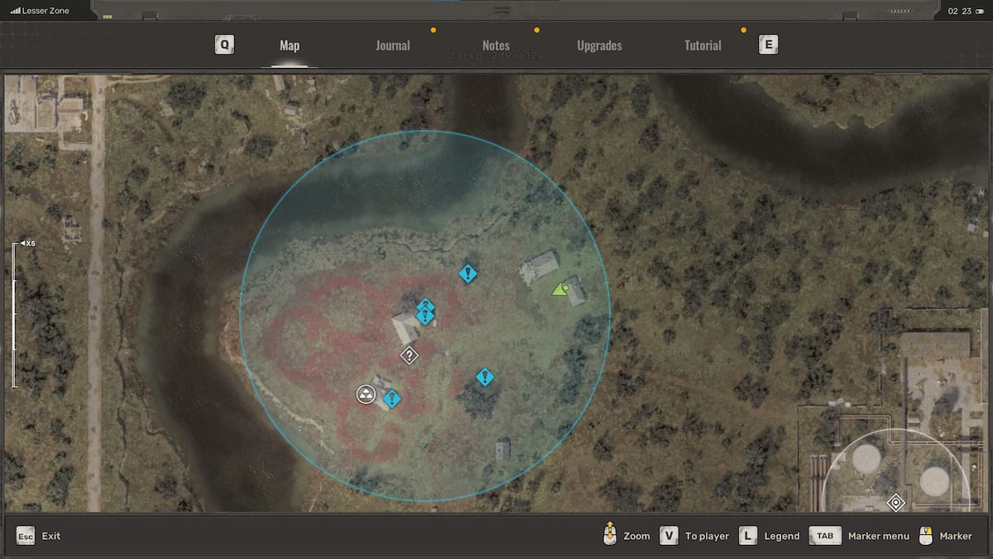
Task: Open the Tutorial tab
Action: tap(703, 46)
